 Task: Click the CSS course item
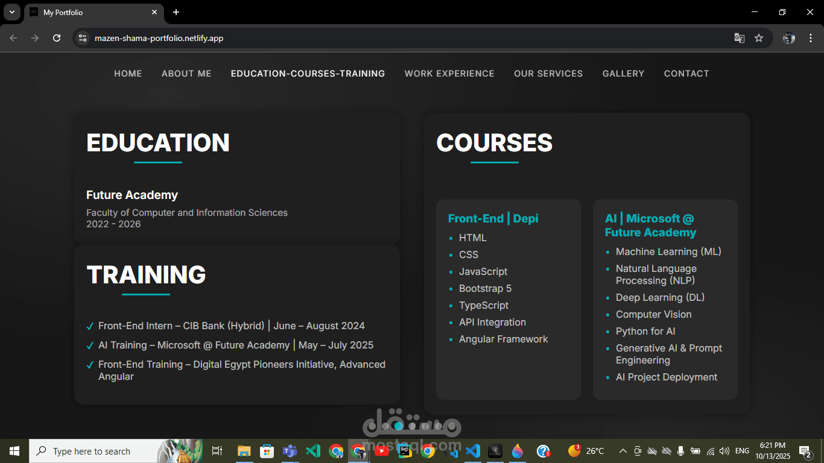tap(469, 255)
